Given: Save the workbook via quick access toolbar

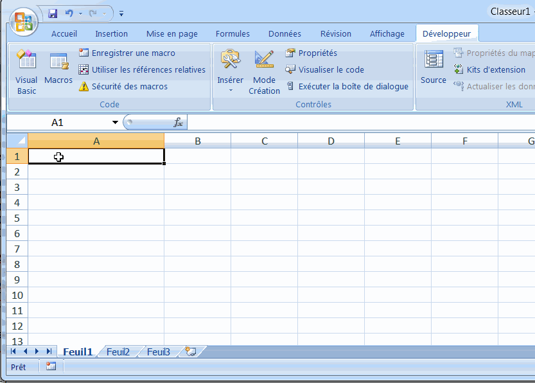Looking at the screenshot, I should point(53,13).
